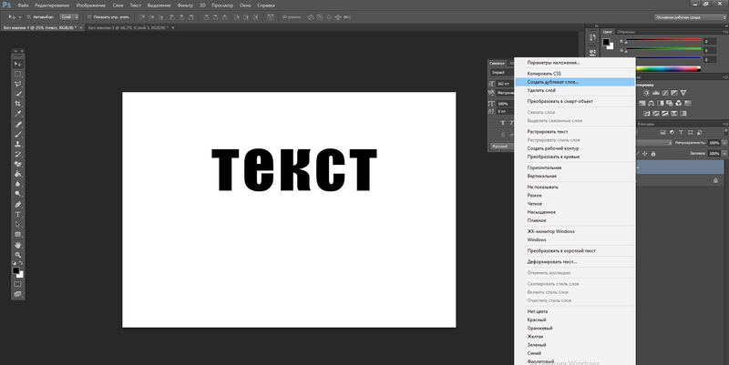This screenshot has width=729, height=365.
Task: Activate the Crop tool
Action: click(x=17, y=104)
